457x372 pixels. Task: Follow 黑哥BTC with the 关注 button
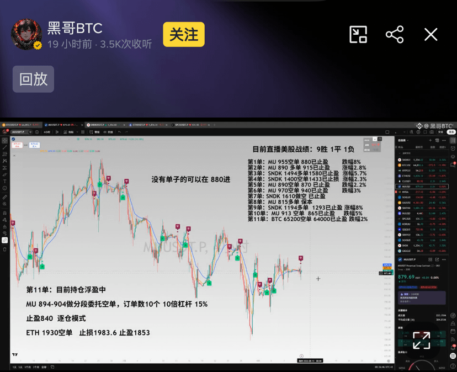(184, 34)
